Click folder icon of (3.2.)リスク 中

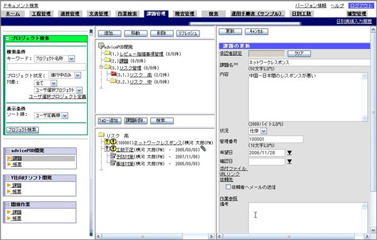tap(113, 80)
